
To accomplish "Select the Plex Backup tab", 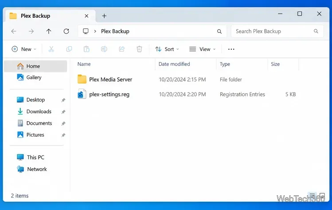I will tap(50, 16).
